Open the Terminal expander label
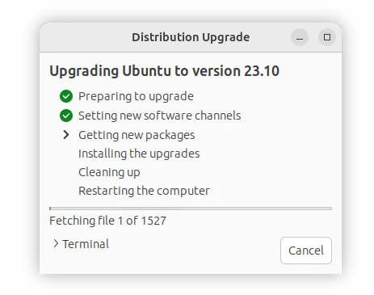The height and width of the screenshot is (295, 374). (86, 244)
